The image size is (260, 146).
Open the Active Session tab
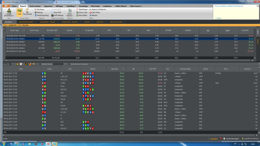35,6
